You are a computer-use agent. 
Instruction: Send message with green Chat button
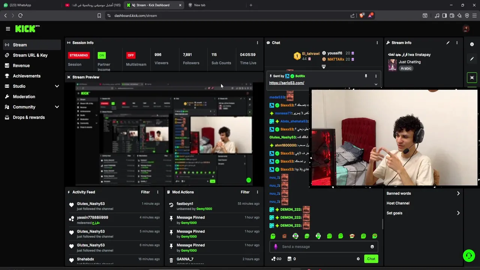pos(371,259)
